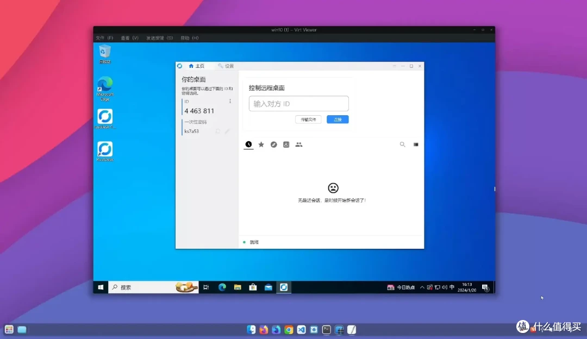The width and height of the screenshot is (587, 339).
Task: Open the discovered compass tab
Action: click(273, 145)
